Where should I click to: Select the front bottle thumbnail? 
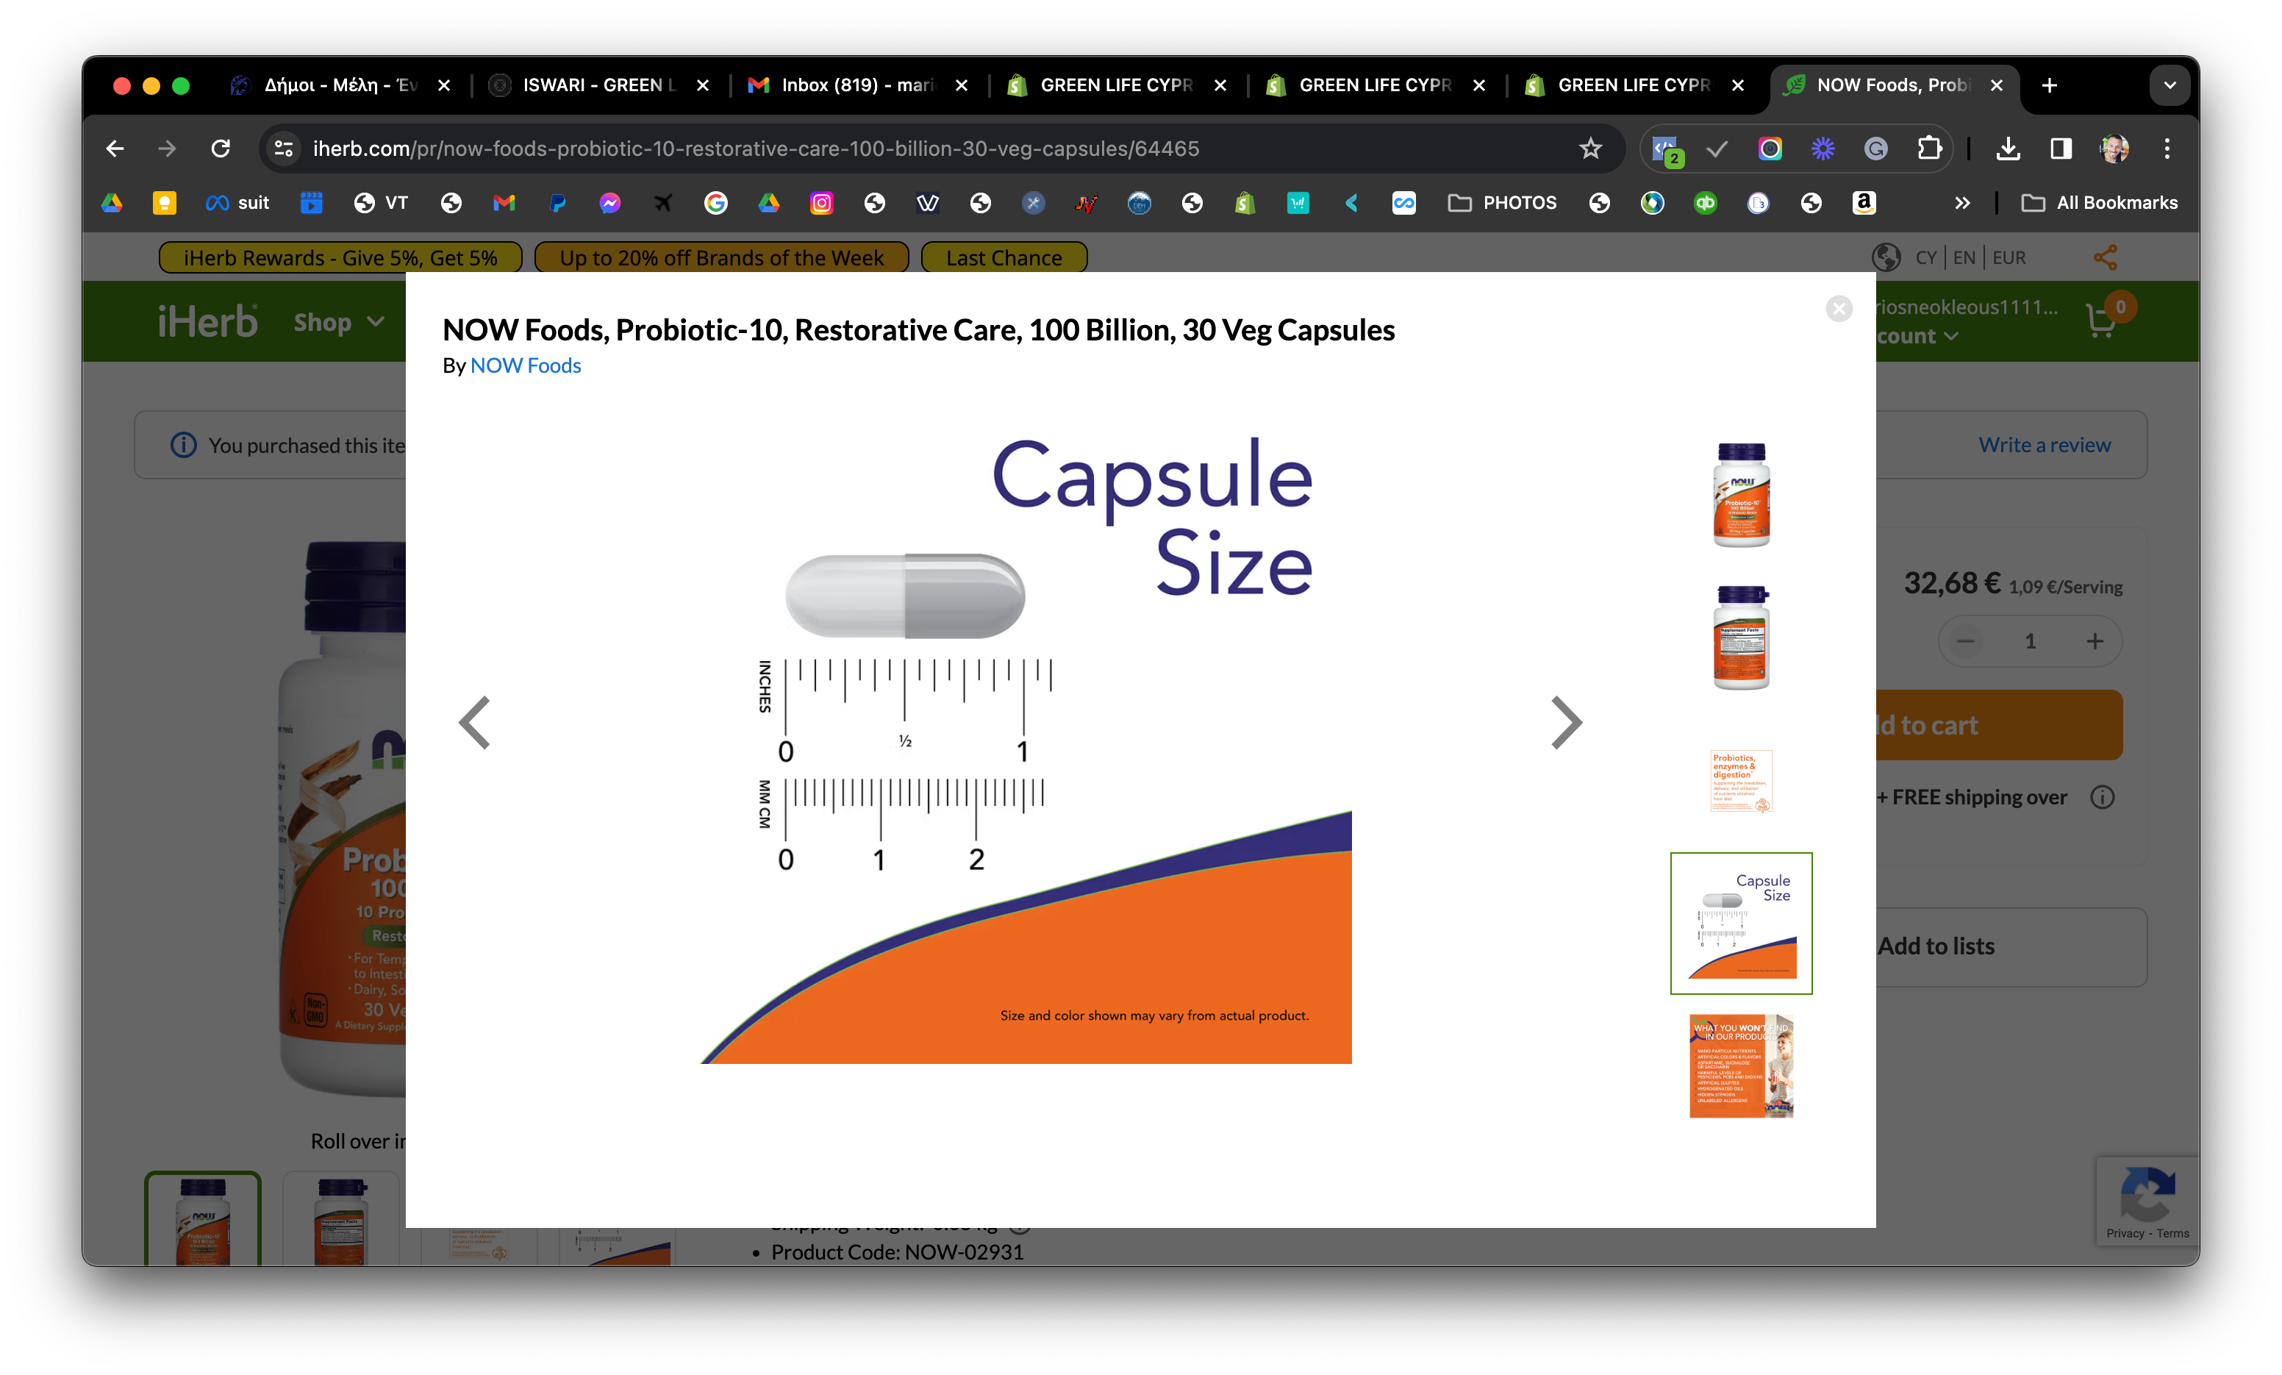coord(1741,495)
